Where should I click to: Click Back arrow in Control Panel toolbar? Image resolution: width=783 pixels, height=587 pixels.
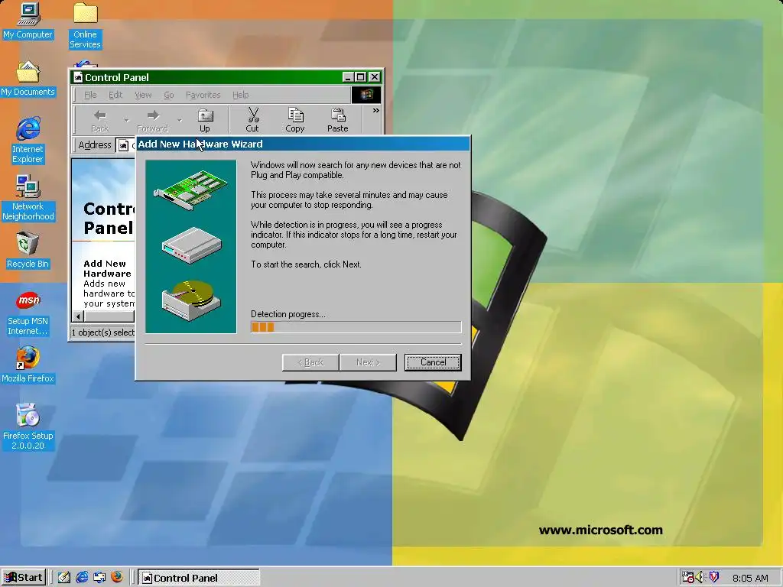100,120
